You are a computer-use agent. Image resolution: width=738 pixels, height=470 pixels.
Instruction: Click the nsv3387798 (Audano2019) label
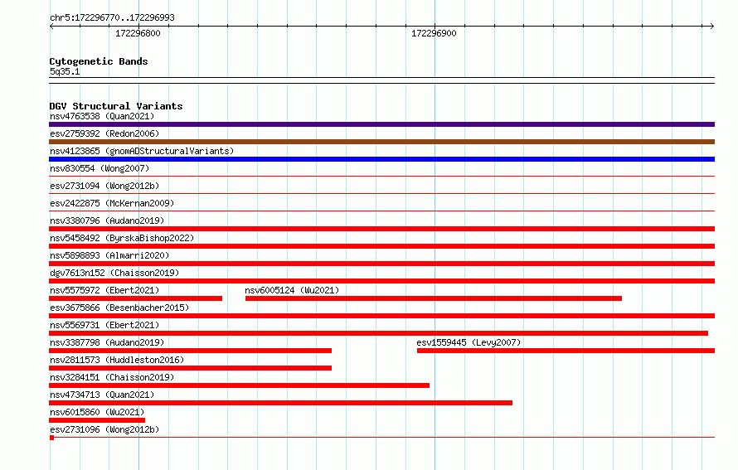click(107, 342)
